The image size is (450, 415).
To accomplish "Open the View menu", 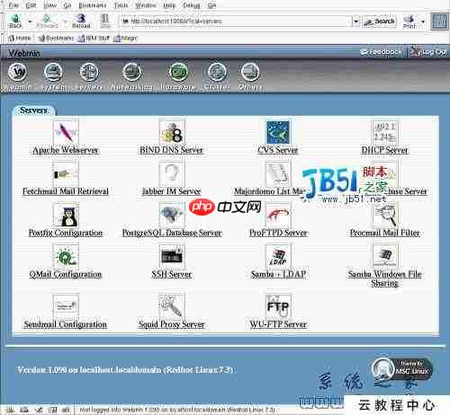I will pos(49,5).
